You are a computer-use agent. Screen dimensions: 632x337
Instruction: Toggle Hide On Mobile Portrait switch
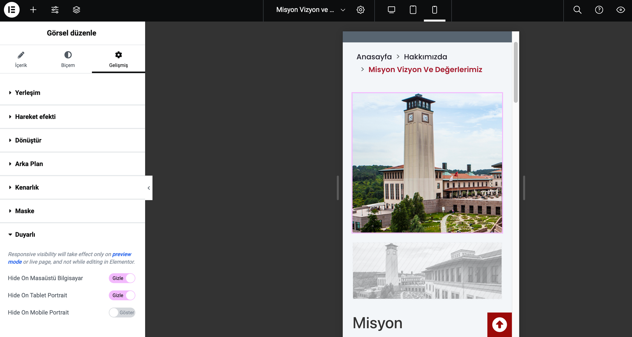click(122, 312)
